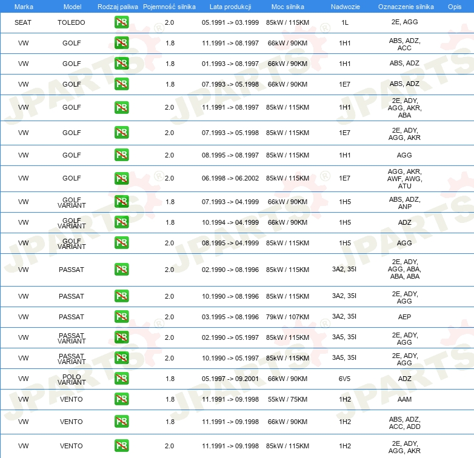The height and width of the screenshot is (458, 474).
Task: Click the Lata produkcji column header
Action: (x=230, y=7)
